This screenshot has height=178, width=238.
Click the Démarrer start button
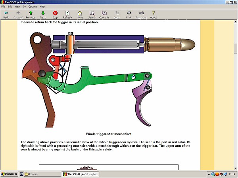coord(9,174)
